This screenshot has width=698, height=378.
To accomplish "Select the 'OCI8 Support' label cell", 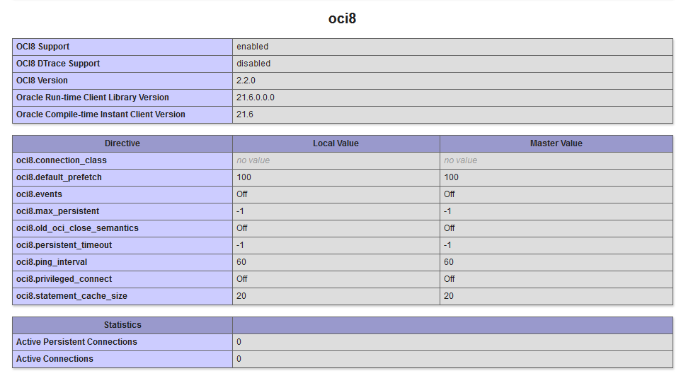I will (x=122, y=47).
